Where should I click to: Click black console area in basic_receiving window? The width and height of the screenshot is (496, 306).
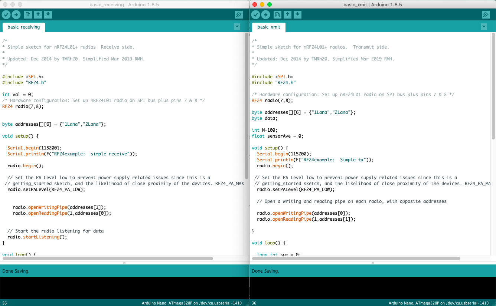pyautogui.click(x=124, y=288)
